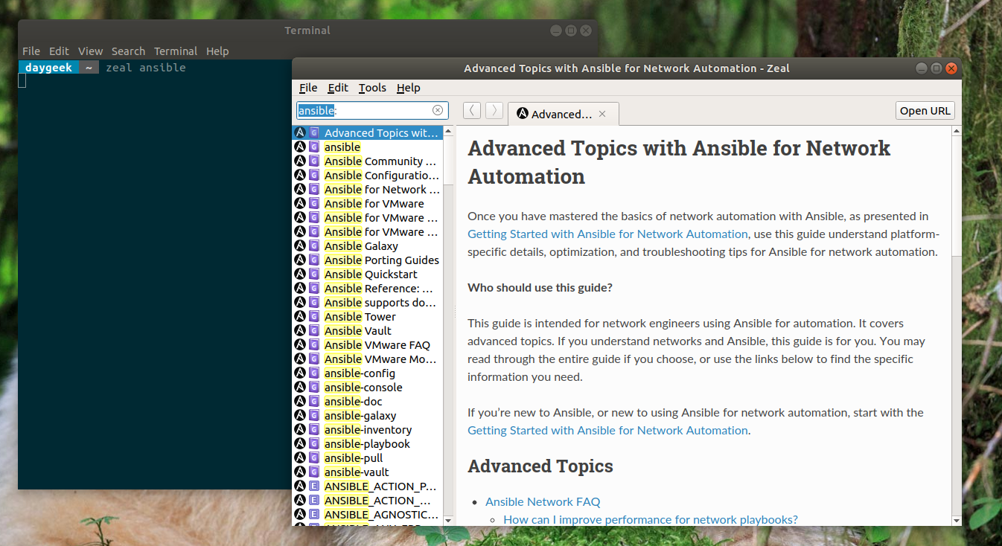This screenshot has width=1002, height=546.
Task: Click the results list scroll-down arrow
Action: tap(449, 521)
